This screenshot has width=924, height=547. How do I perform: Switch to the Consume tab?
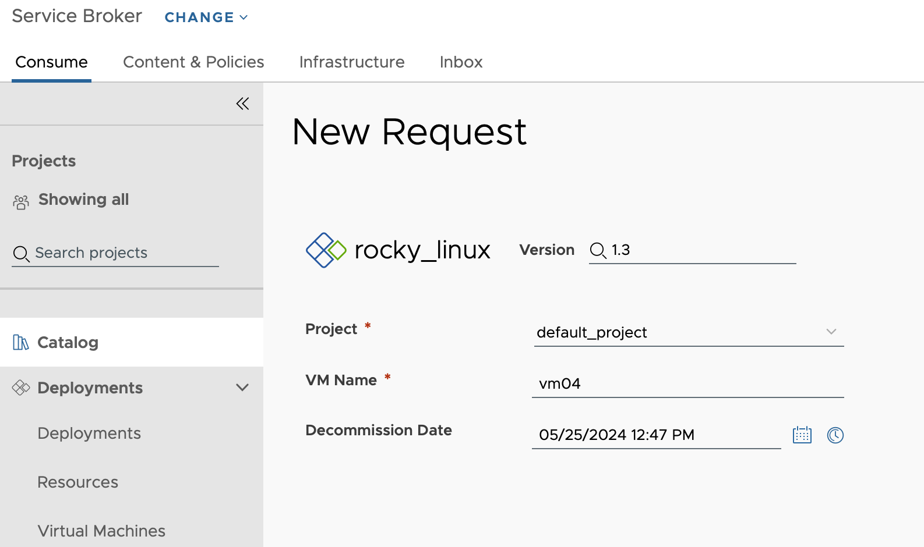51,62
